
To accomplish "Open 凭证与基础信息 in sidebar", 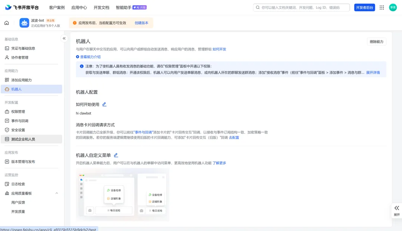I will tap(31, 48).
